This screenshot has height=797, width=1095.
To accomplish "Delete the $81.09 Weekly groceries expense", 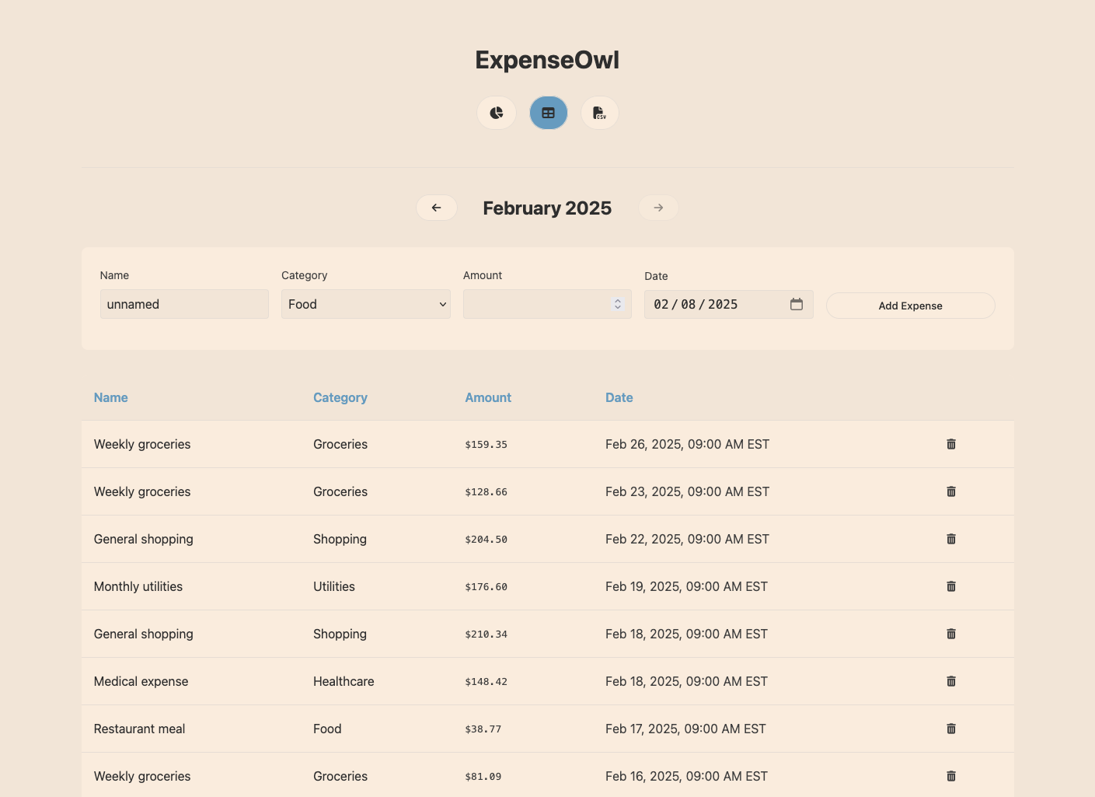I will (x=951, y=776).
